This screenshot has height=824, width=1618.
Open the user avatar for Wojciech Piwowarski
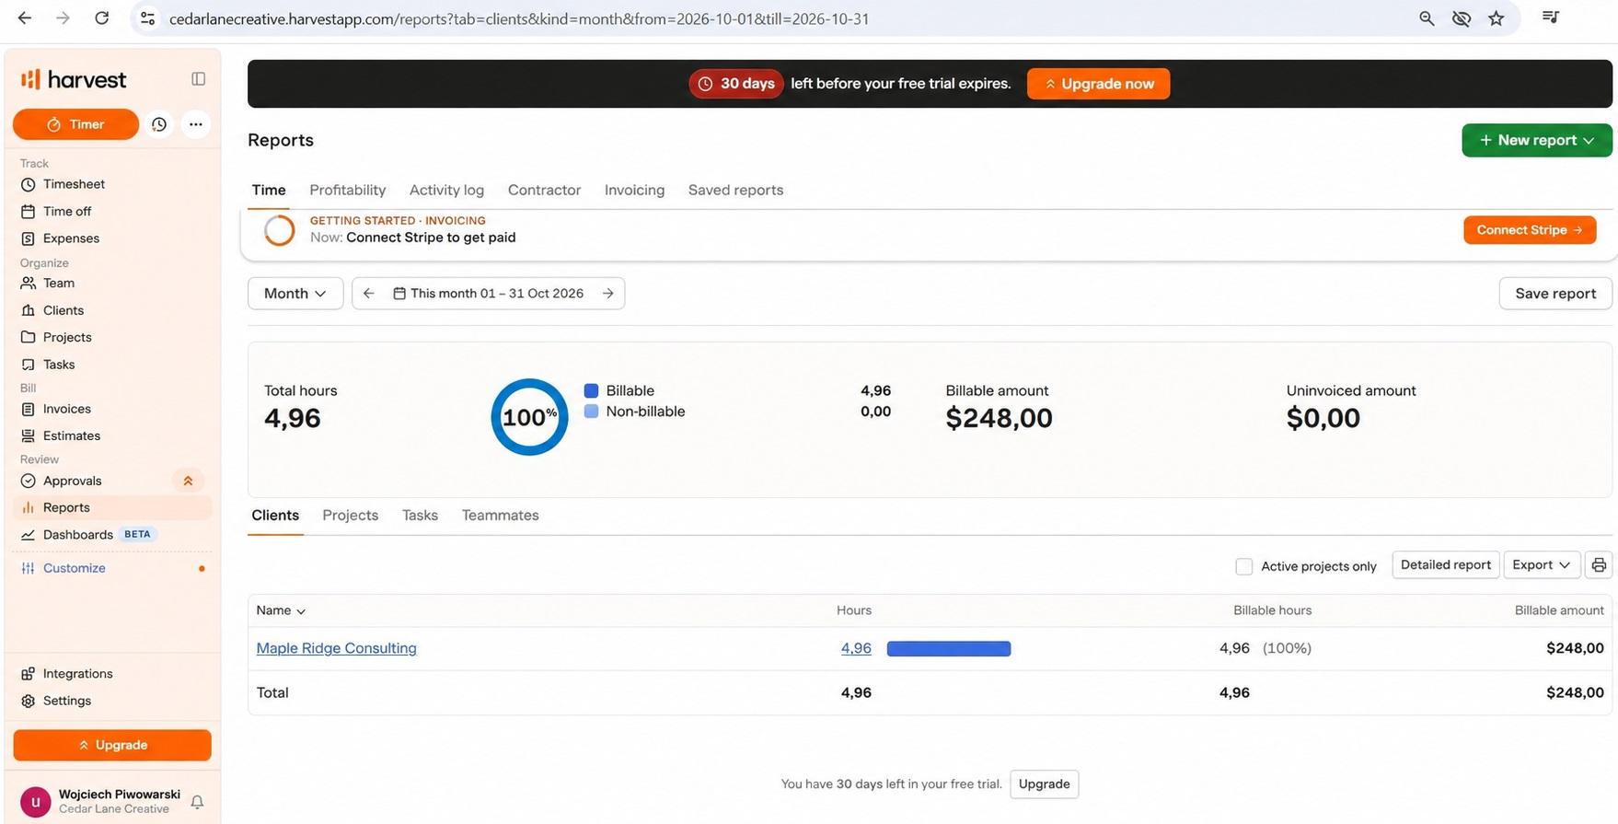tap(36, 802)
